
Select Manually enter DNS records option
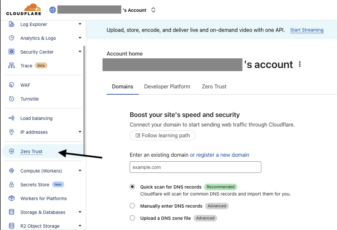click(132, 206)
